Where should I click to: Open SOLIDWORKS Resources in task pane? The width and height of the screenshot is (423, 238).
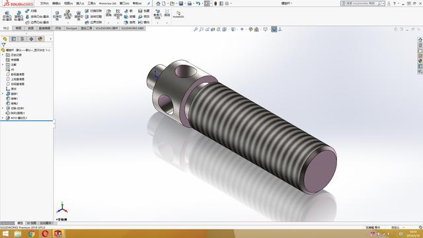420,40
